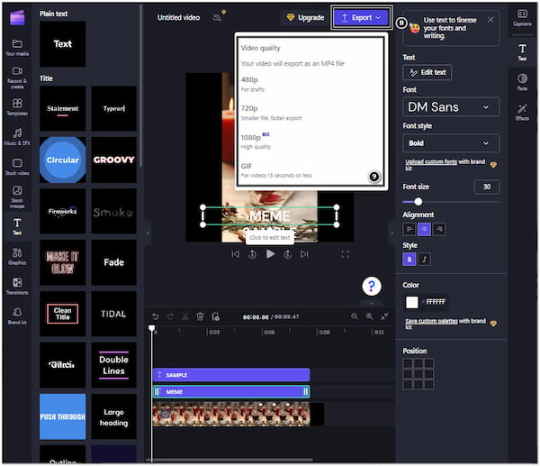Click white FFFFFF color swatch
Viewport: 540px width, 466px height.
coord(412,302)
